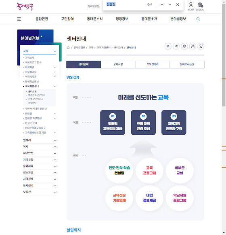Open the 동국 천문대 sidebar link
This screenshot has height=235, width=226.
click(31, 123)
